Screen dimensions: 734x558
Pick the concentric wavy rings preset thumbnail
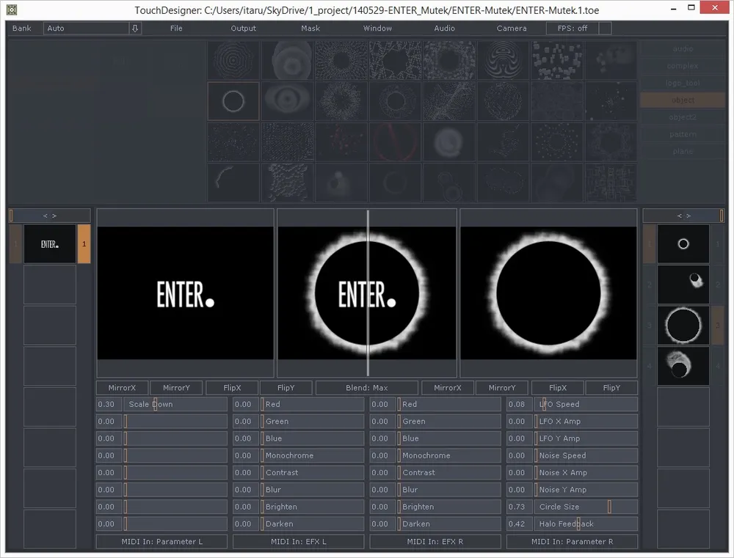click(233, 60)
